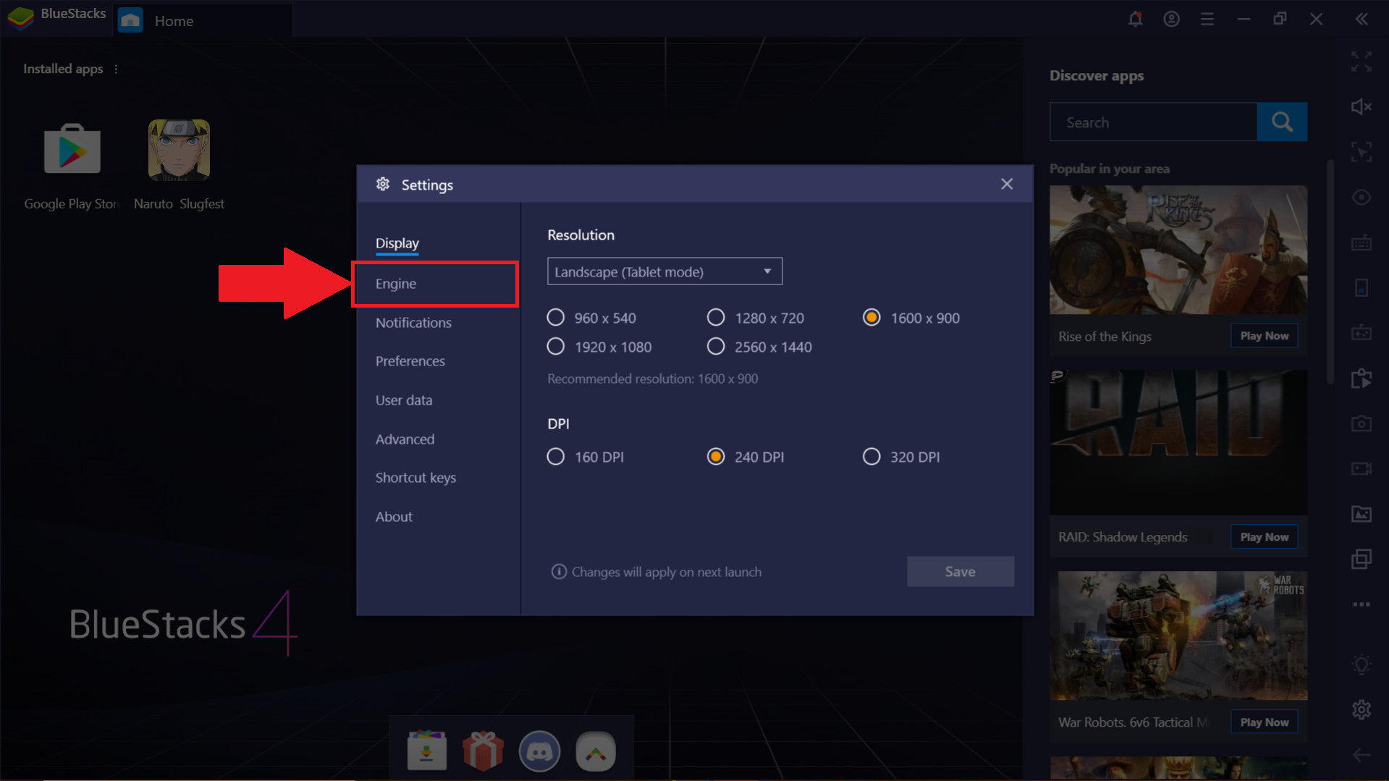The height and width of the screenshot is (781, 1389).
Task: Open the dock icon right of Discord
Action: (x=596, y=751)
